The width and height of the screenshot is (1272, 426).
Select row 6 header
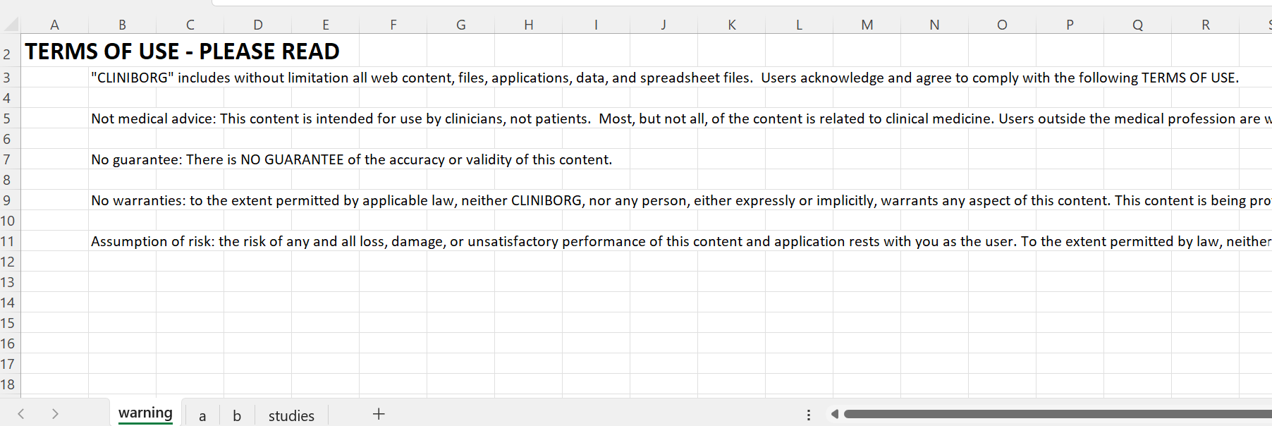point(10,139)
